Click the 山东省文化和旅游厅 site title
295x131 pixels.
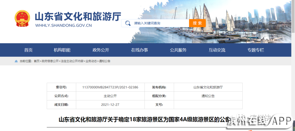click(78, 17)
